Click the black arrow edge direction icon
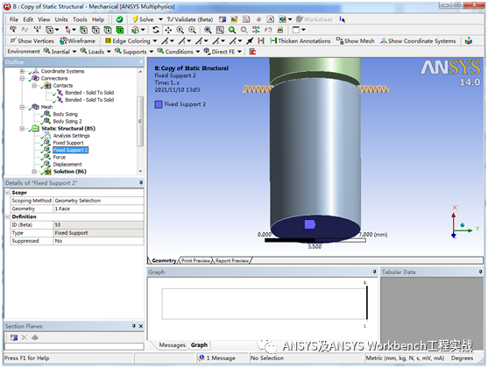488x368 pixels. click(x=250, y=41)
